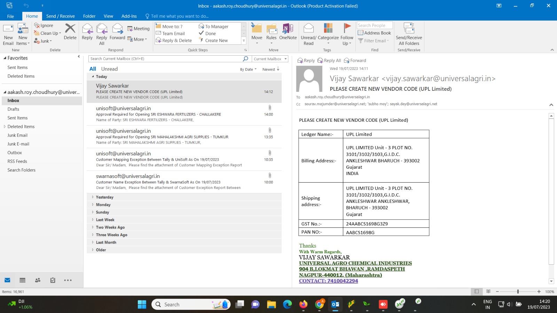Open the Send / Receive ribbon tab

tap(60, 16)
